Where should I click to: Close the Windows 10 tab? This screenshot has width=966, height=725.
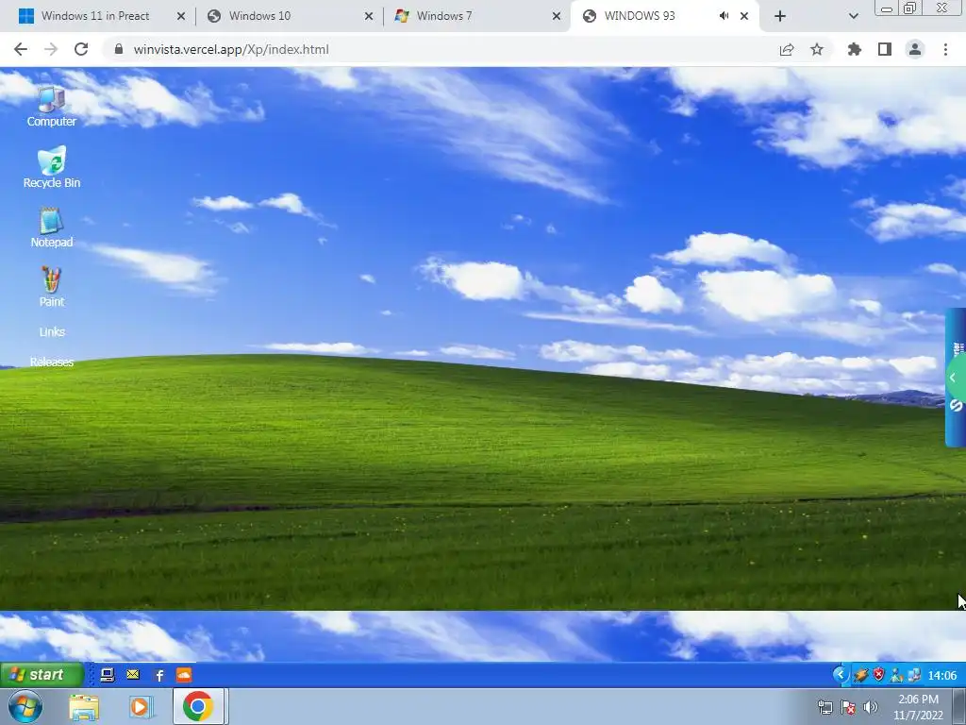[x=369, y=16]
